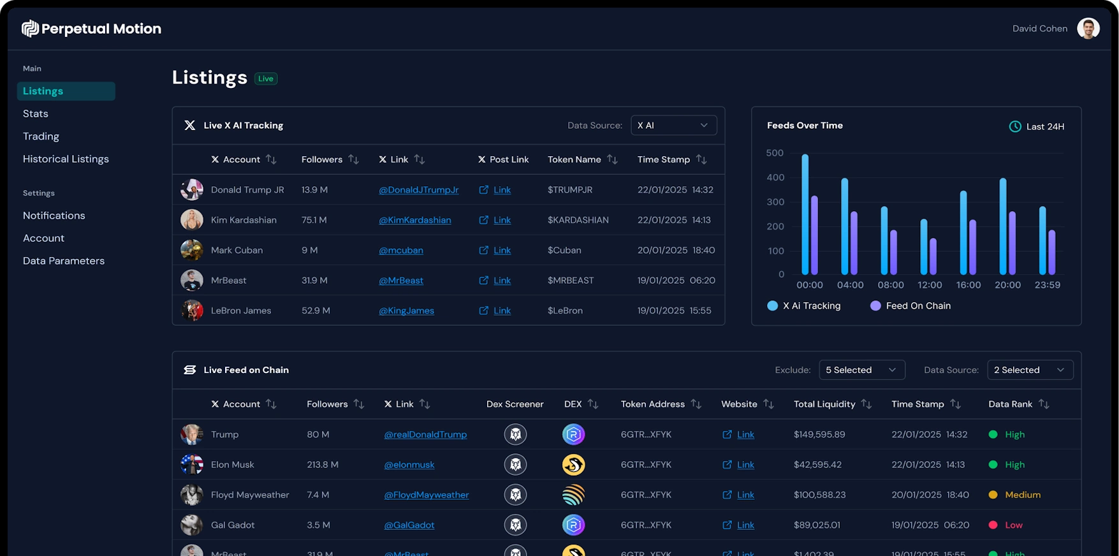Sort by Website column
This screenshot has height=556, width=1119.
click(x=768, y=404)
